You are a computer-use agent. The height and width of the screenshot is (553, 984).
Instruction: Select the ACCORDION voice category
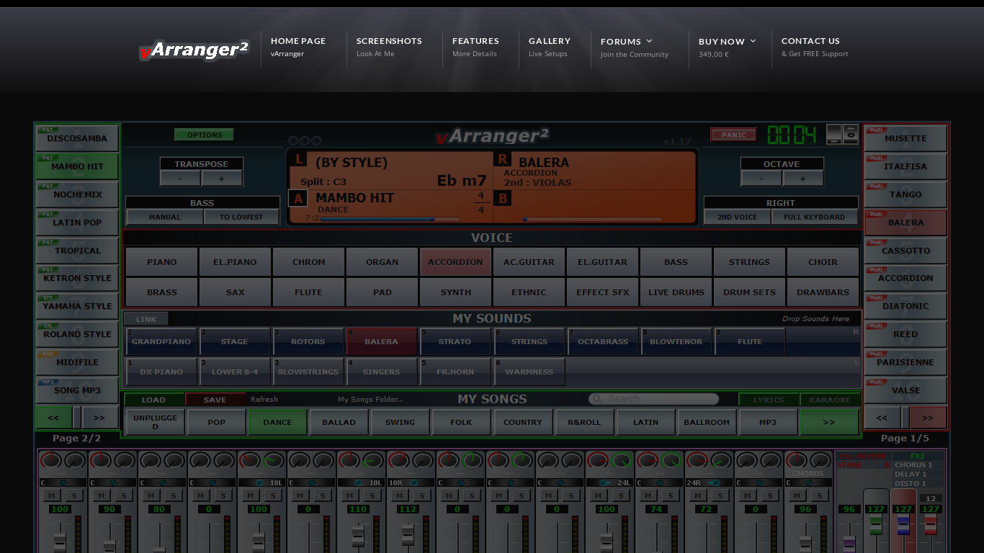pyautogui.click(x=455, y=262)
